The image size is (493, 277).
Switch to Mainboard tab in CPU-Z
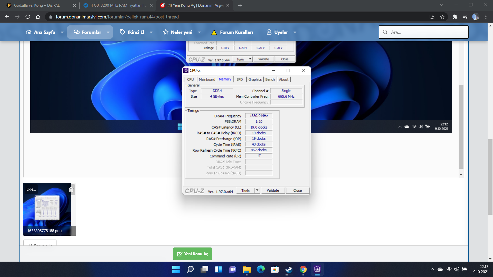[x=207, y=80]
